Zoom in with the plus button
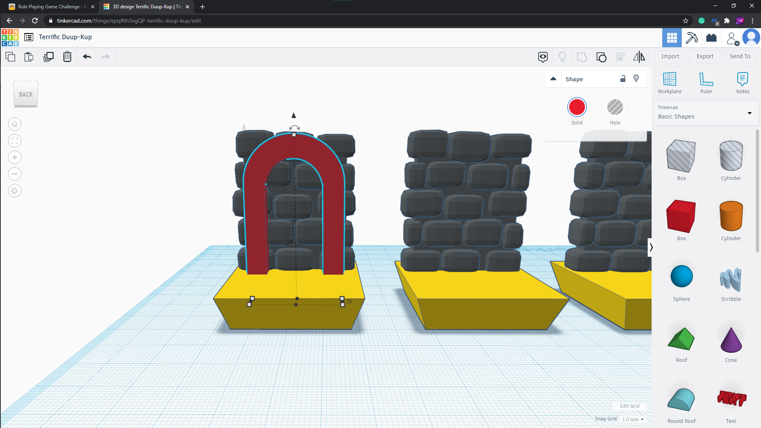761x428 pixels. point(15,157)
